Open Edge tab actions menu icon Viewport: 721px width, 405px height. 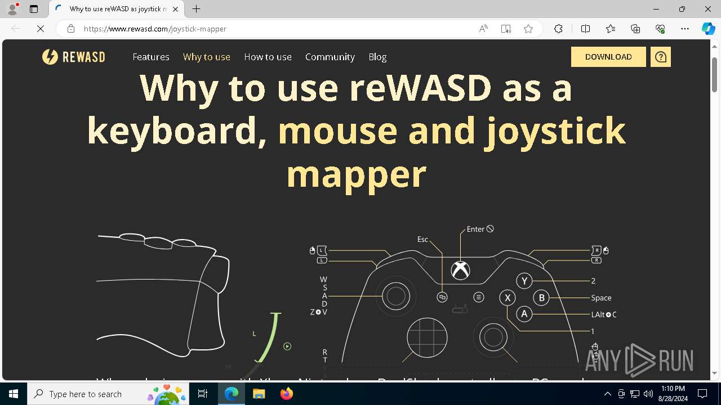[x=34, y=9]
